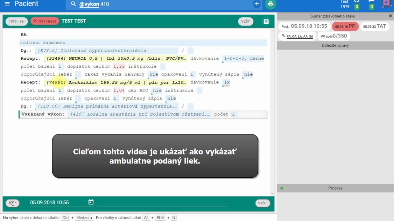Viewport: 394px width, 221px height.
Task: Click the Procesy section header
Action: pos(335,188)
